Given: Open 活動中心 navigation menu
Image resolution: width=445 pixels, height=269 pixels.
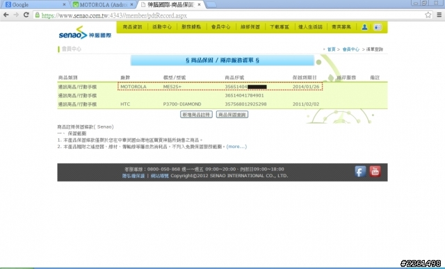Looking at the screenshot, I should click(162, 27).
